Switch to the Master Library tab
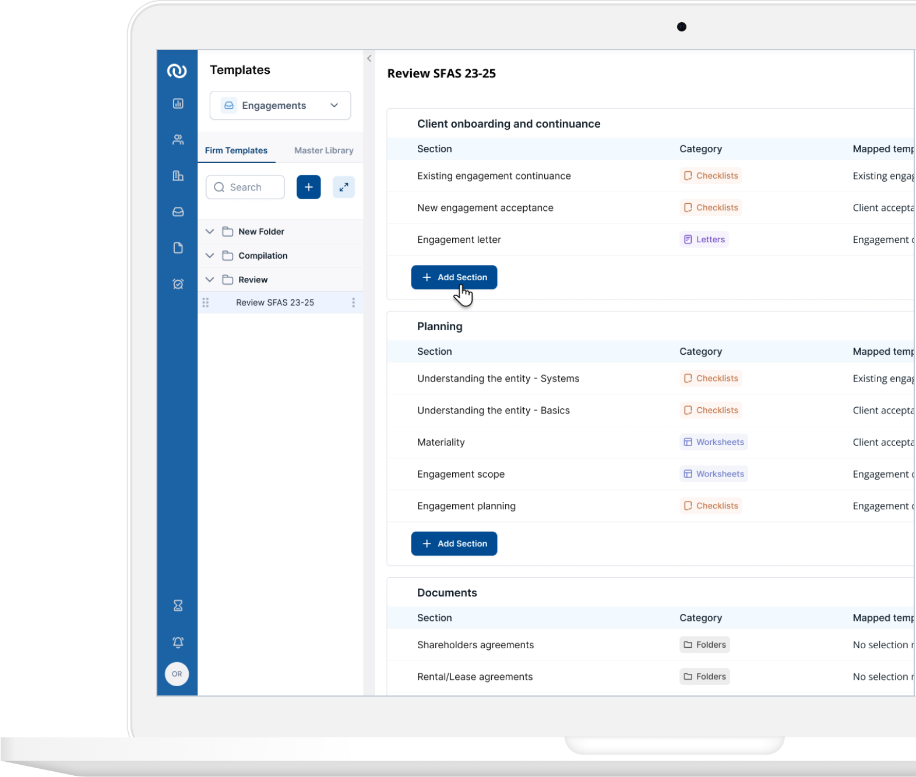The height and width of the screenshot is (777, 916). tap(323, 150)
